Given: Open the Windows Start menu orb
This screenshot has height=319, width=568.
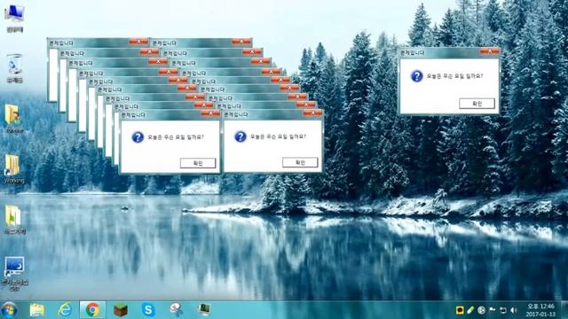Looking at the screenshot, I should 9,310.
